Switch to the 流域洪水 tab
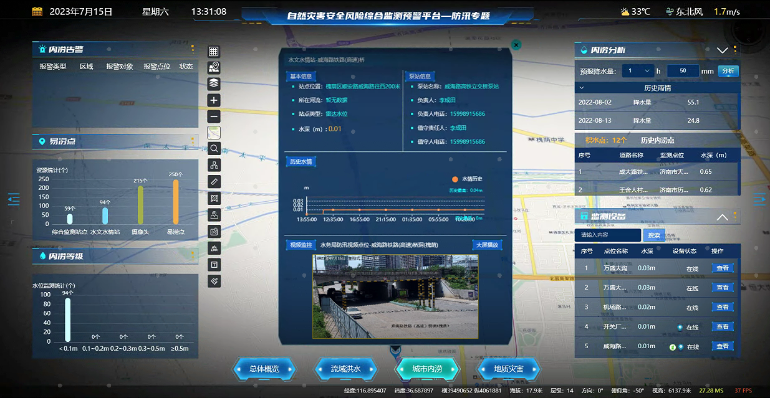 pyautogui.click(x=345, y=369)
